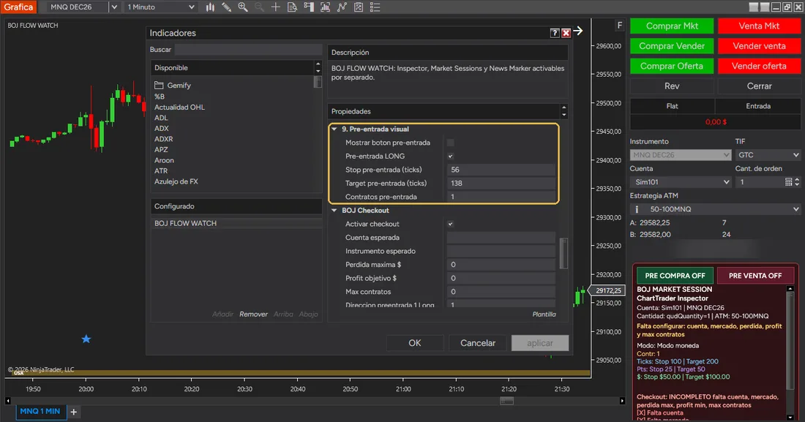Open the Gemify folder icon
This screenshot has height=422, width=805.
coord(159,86)
